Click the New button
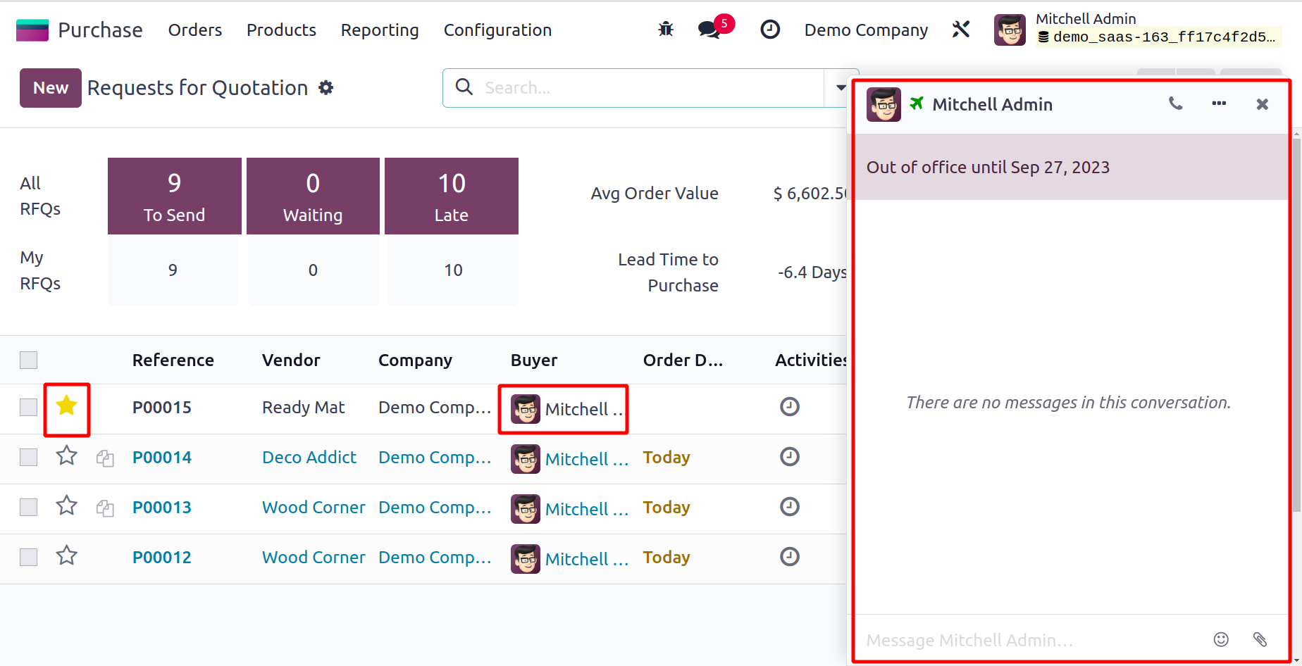Screen dimensions: 1302x666 point(51,88)
